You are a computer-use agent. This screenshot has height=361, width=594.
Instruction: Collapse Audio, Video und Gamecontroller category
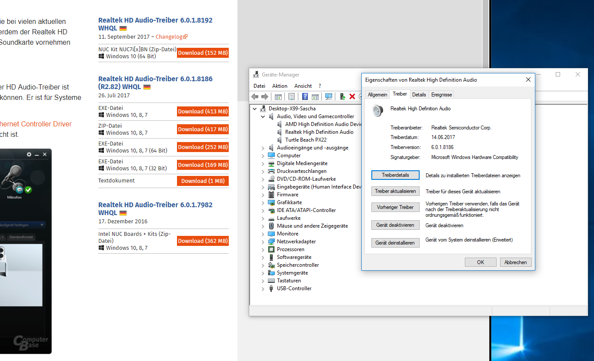coord(263,116)
